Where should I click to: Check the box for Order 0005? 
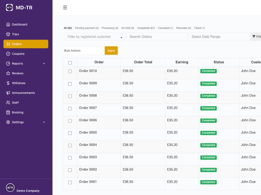pos(70,133)
